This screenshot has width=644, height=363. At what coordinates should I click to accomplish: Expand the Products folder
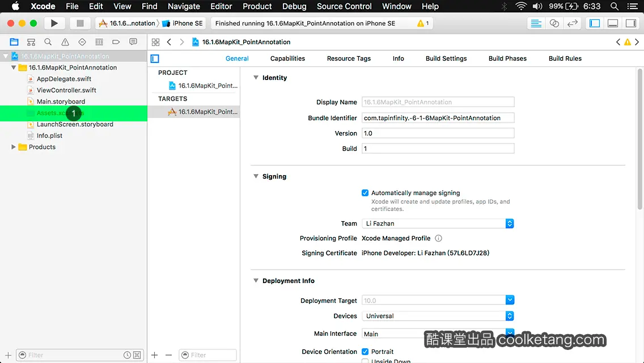(14, 147)
